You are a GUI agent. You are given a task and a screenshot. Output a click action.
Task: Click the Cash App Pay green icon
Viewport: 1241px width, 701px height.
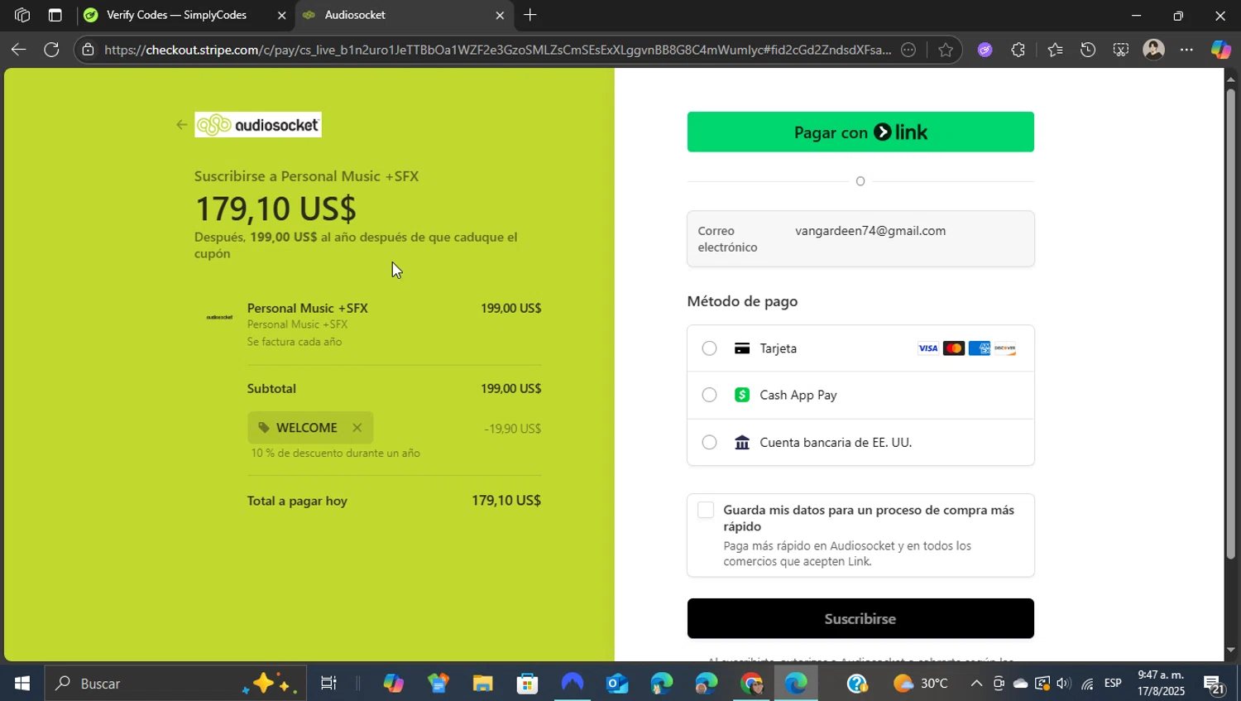tap(742, 395)
